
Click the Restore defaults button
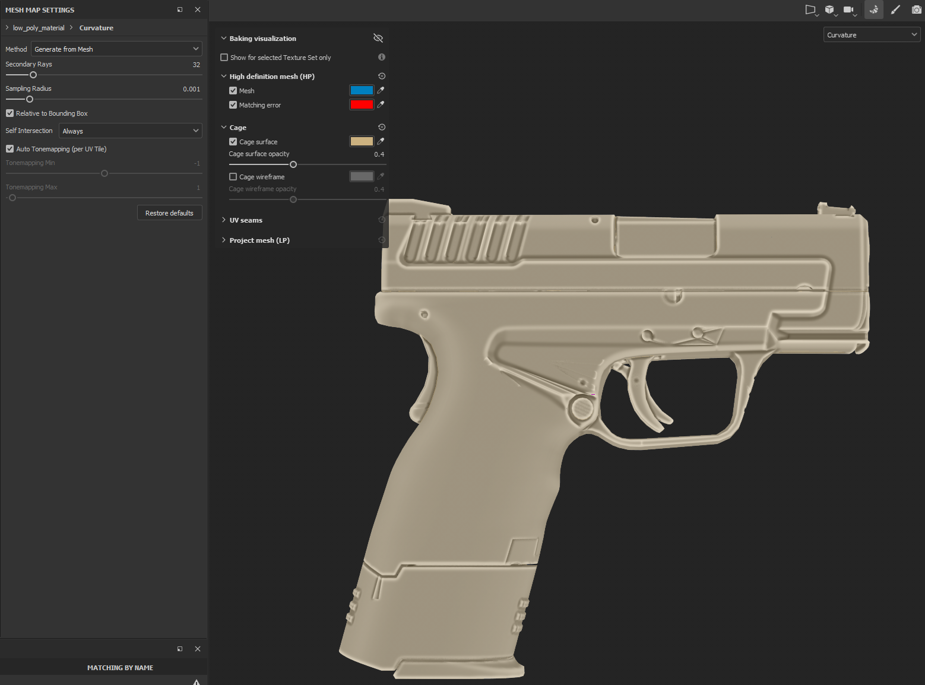(169, 213)
